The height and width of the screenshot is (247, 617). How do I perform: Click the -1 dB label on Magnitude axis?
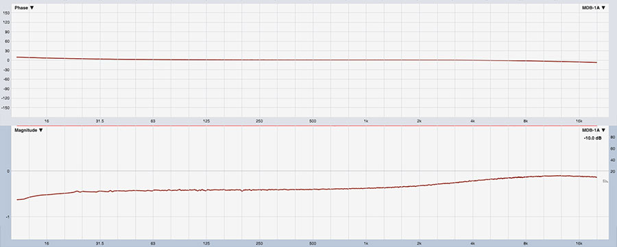tap(8, 217)
